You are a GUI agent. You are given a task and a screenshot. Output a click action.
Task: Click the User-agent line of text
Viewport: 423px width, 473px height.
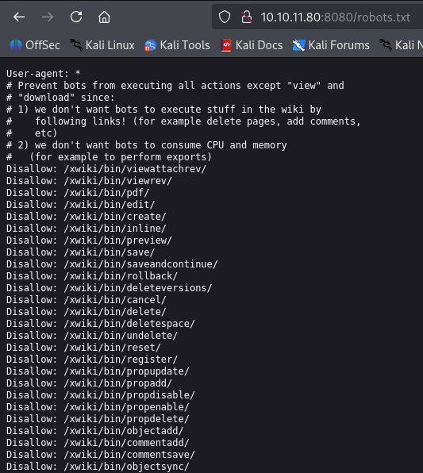(x=44, y=74)
